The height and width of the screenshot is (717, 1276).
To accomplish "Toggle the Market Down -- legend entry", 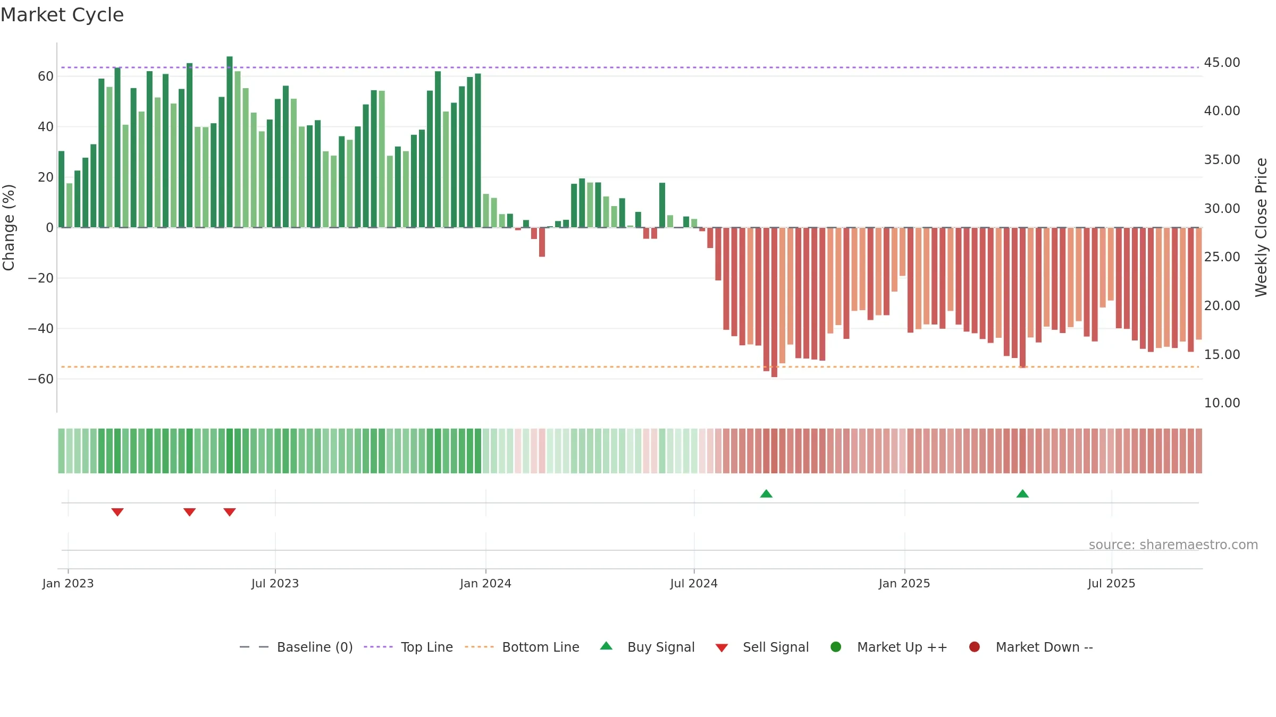I will click(1030, 647).
